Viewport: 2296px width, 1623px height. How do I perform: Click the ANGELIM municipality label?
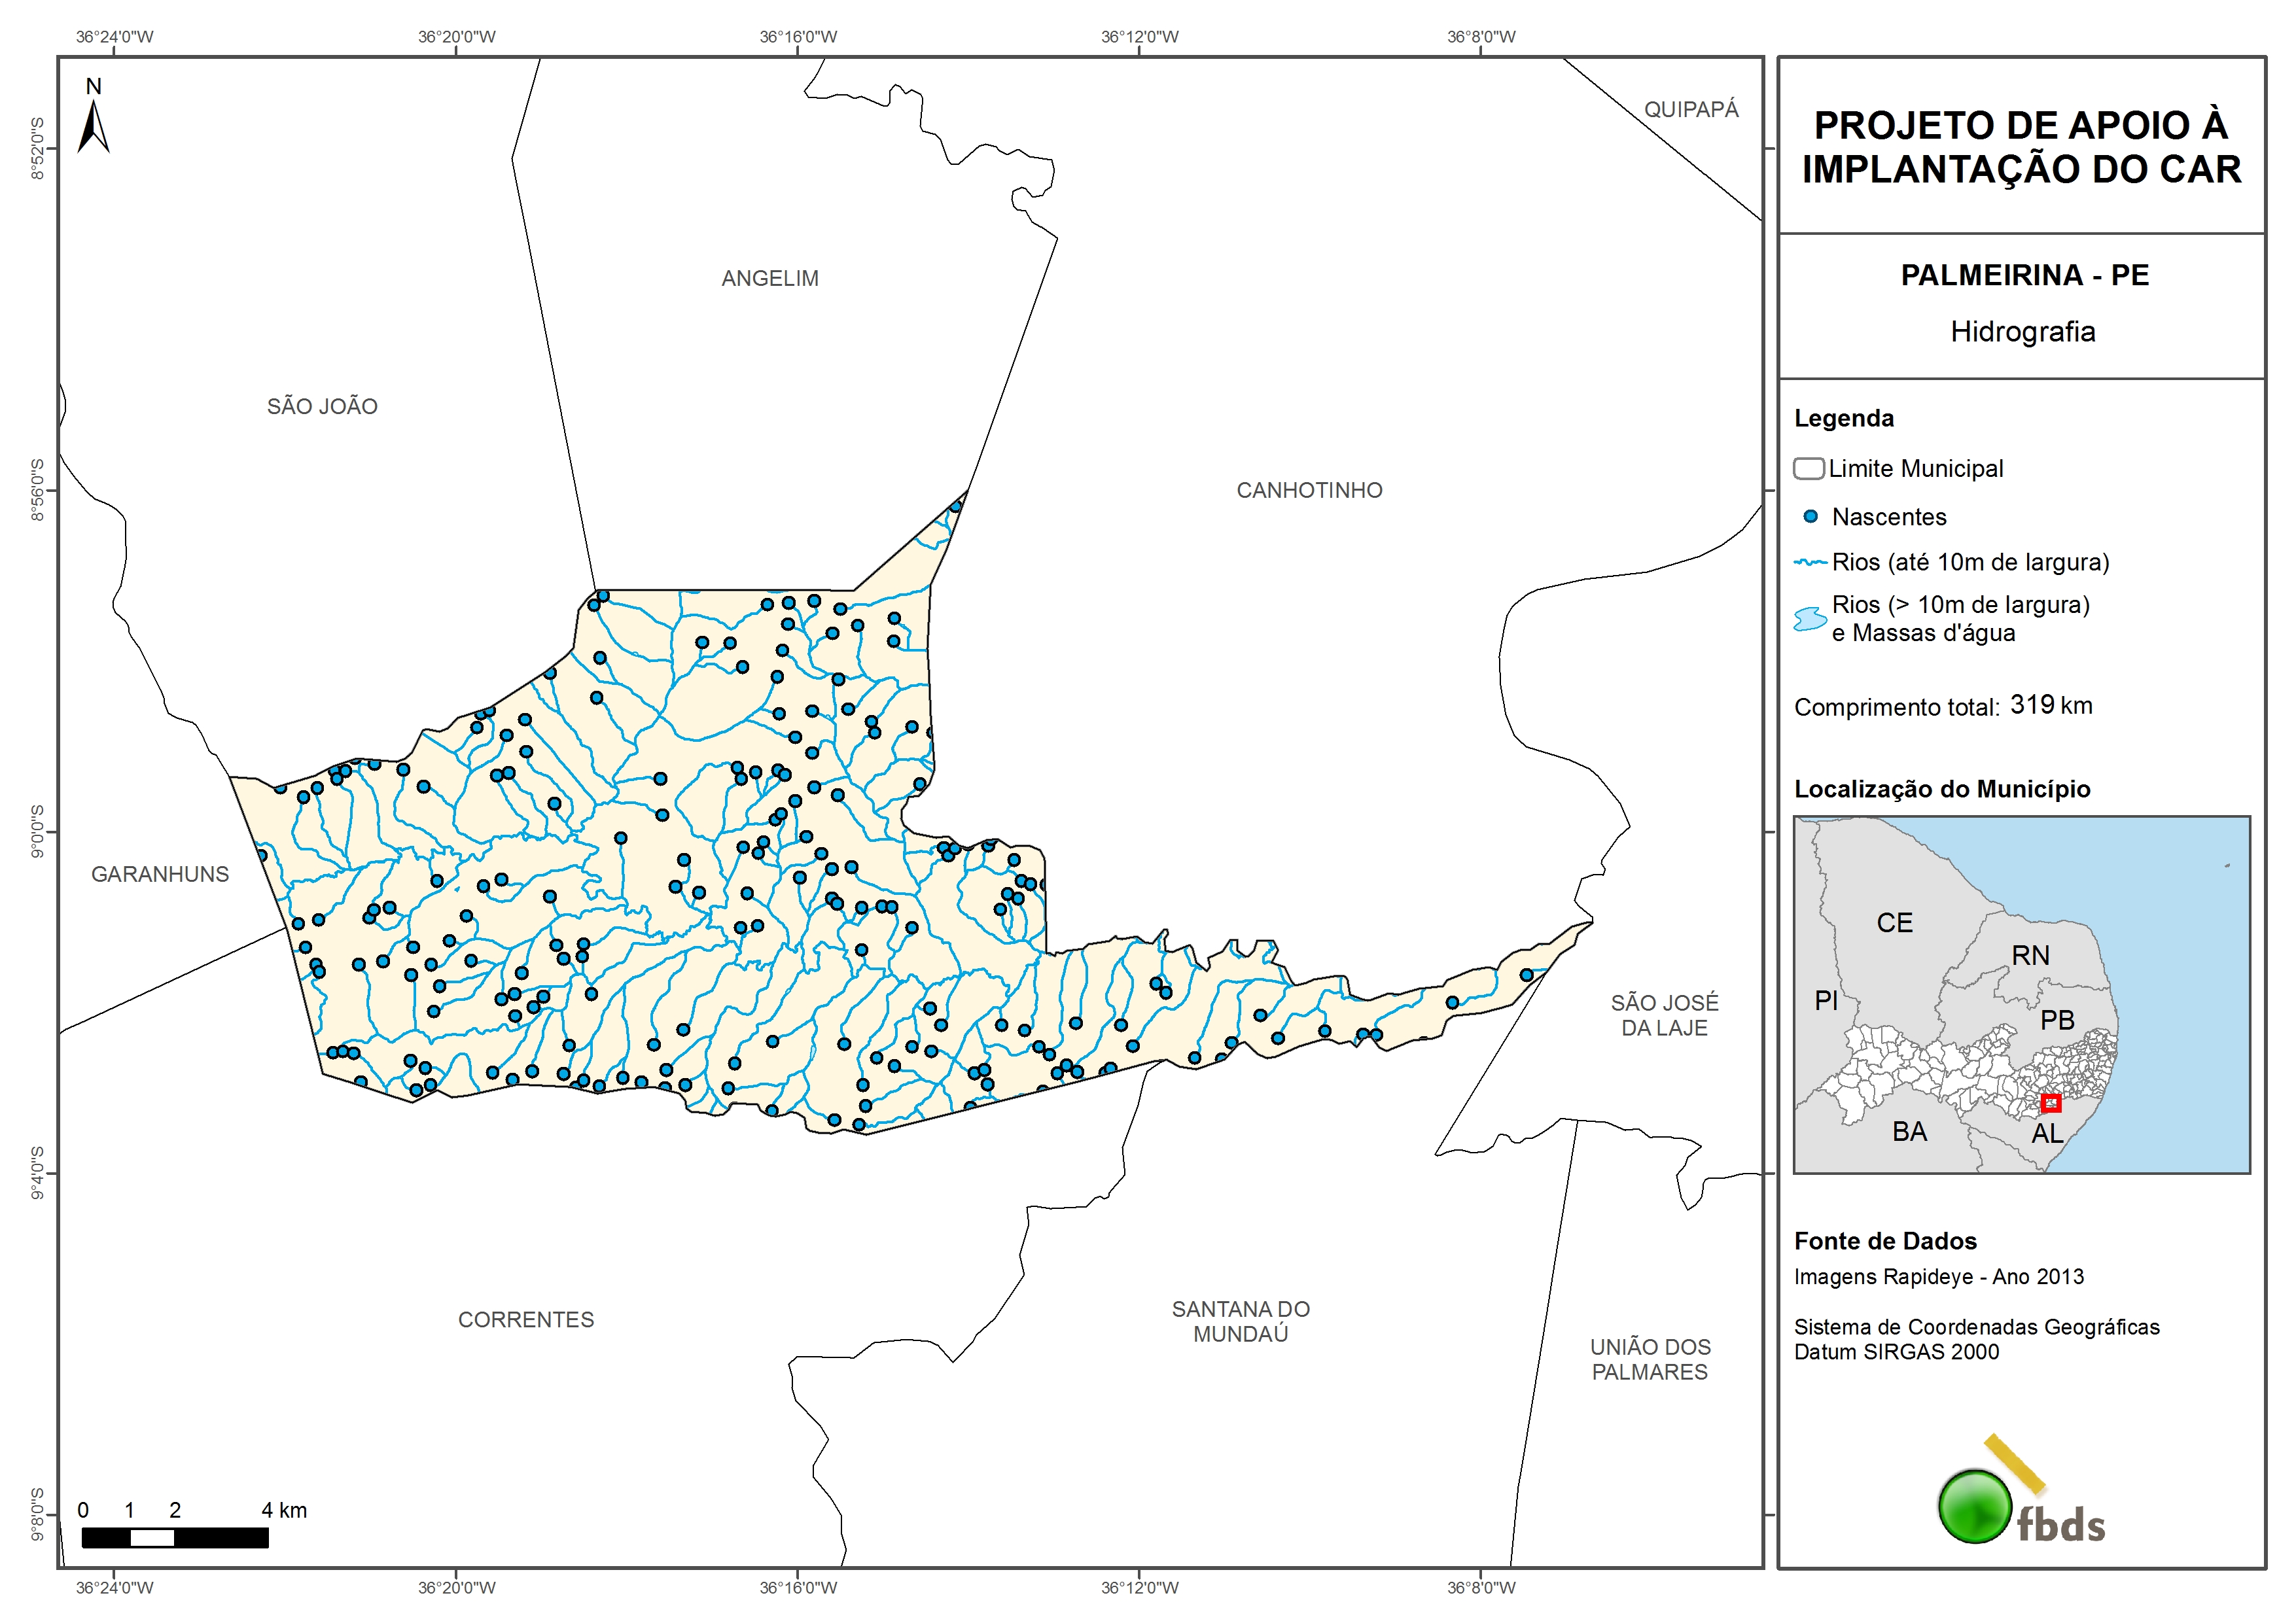(x=770, y=279)
